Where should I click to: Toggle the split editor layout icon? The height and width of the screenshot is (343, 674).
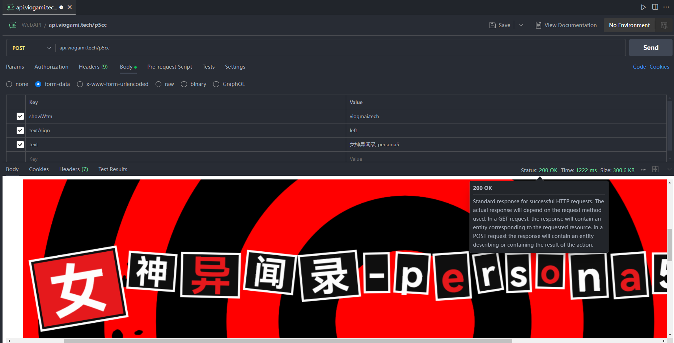click(655, 7)
